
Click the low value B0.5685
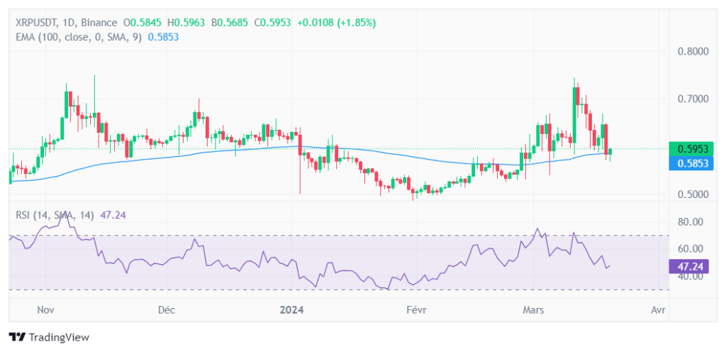point(230,22)
